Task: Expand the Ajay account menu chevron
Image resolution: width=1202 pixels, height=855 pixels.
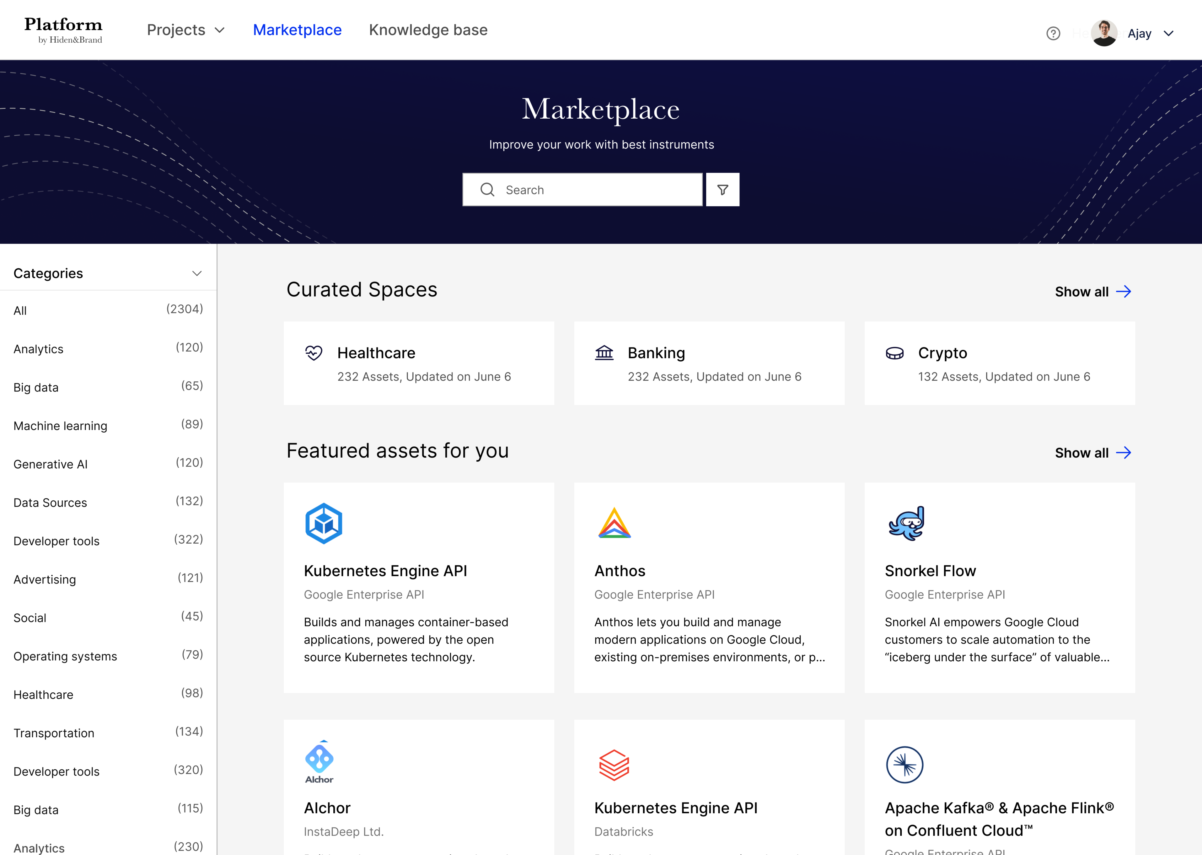Action: [1168, 34]
